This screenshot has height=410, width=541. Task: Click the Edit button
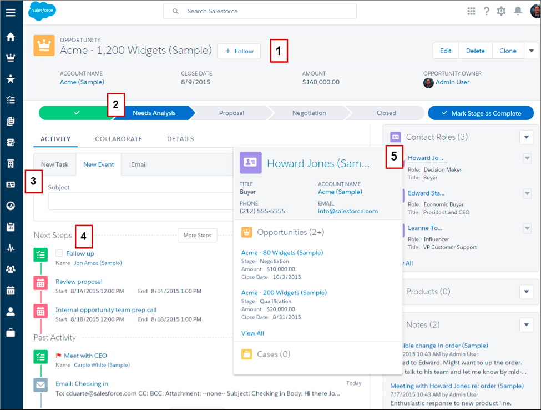click(x=446, y=51)
